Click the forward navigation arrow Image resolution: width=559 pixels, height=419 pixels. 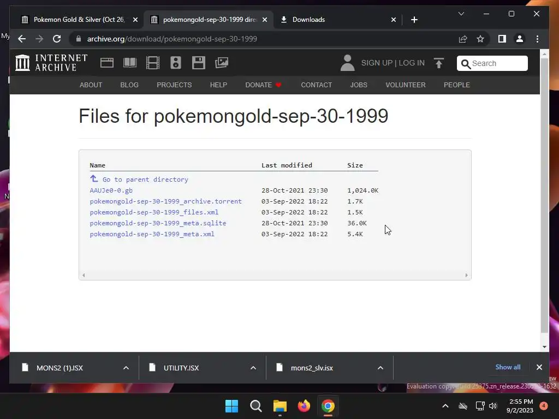(39, 39)
